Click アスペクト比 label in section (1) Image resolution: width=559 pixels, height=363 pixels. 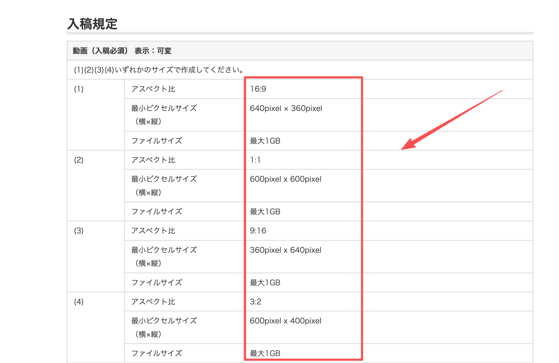point(153,89)
